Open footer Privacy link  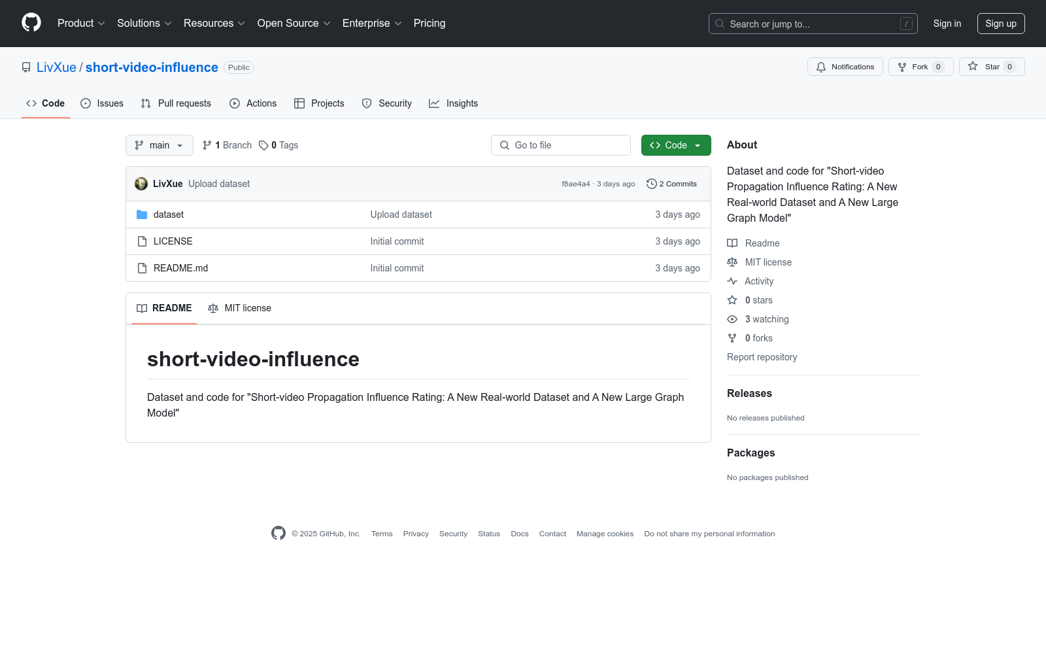(x=416, y=534)
